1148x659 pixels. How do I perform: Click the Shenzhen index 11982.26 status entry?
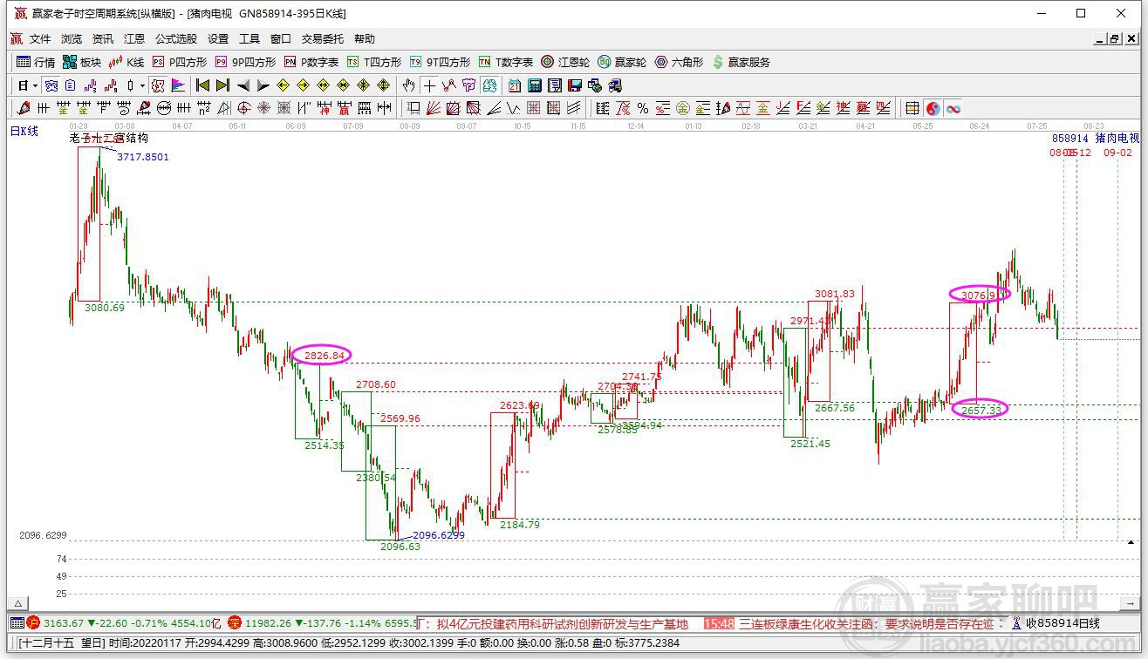click(321, 623)
